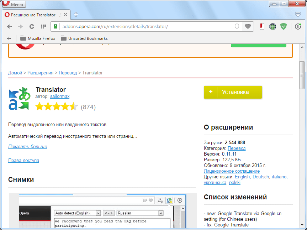Image resolution: width=307 pixels, height=230 pixels.
Task: Click the back navigation arrow
Action: click(x=9, y=26)
